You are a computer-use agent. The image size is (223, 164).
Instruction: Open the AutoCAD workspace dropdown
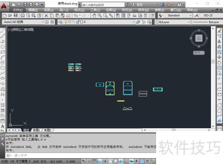[23, 22]
